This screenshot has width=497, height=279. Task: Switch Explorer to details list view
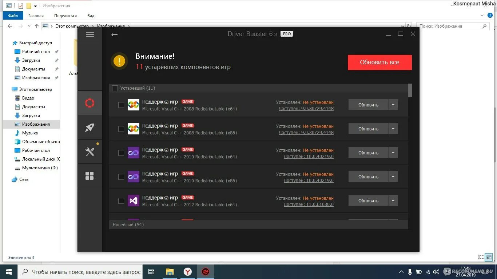pyautogui.click(x=481, y=257)
